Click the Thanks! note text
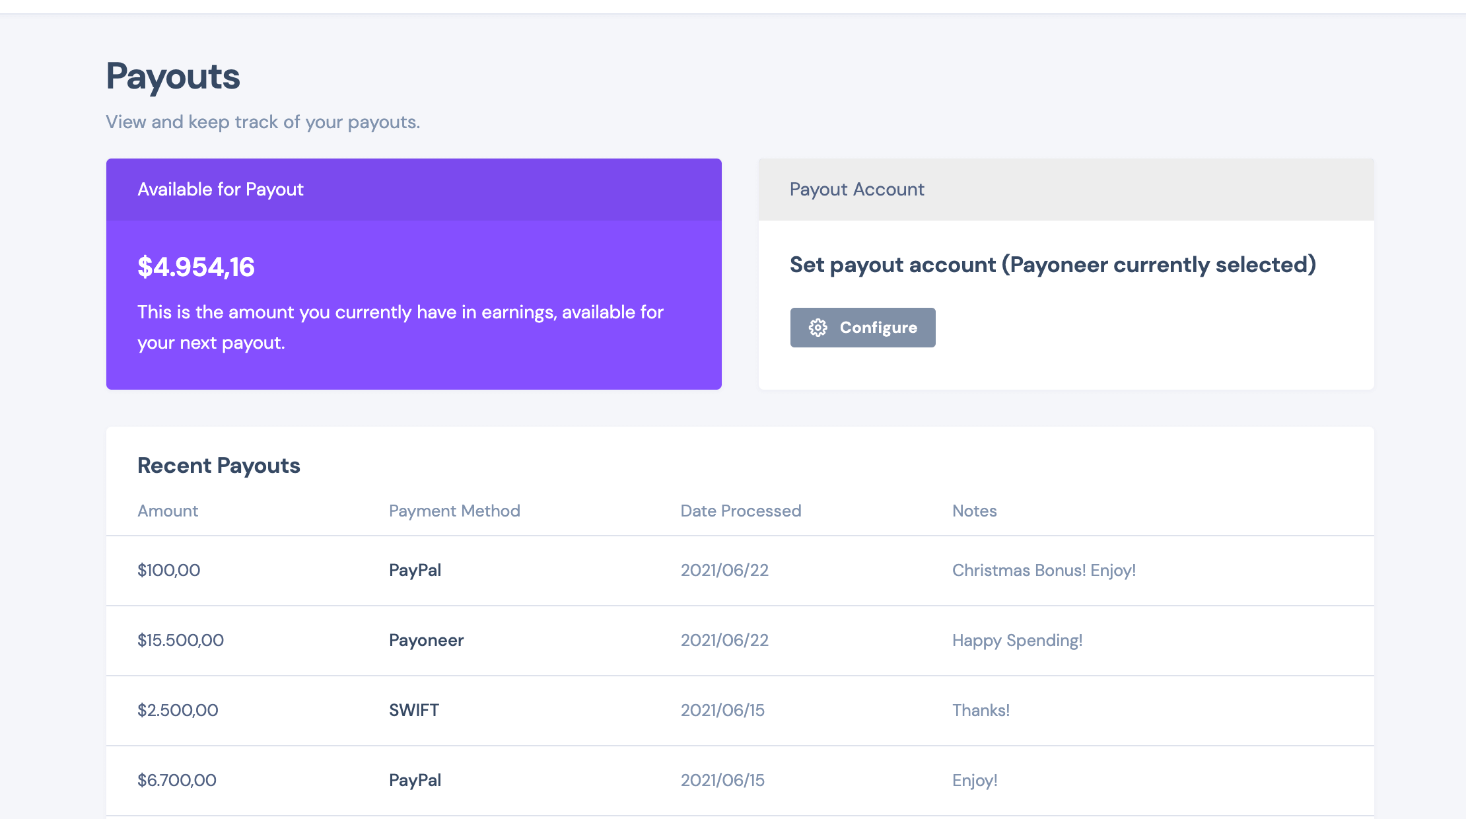This screenshot has height=819, width=1466. (x=981, y=710)
